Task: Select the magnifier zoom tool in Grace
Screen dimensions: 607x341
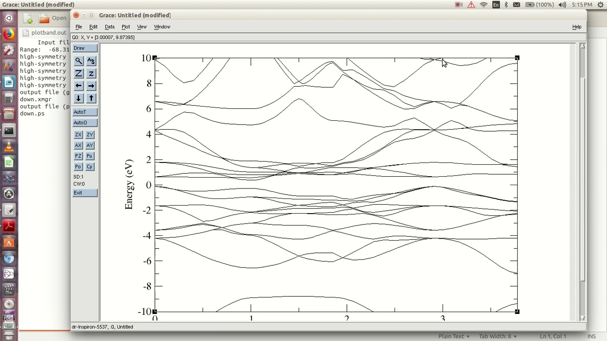Action: pos(79,61)
